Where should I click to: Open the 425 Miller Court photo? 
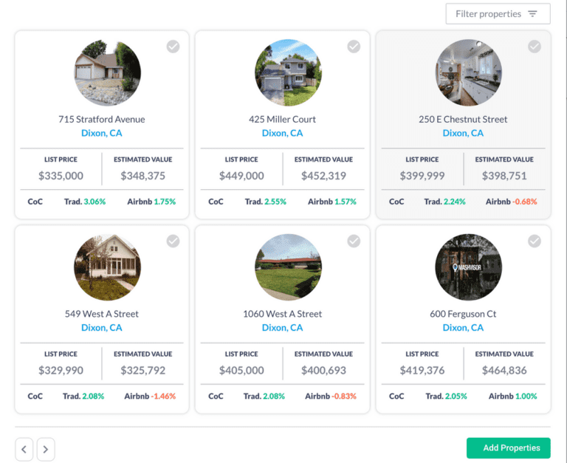(x=288, y=72)
